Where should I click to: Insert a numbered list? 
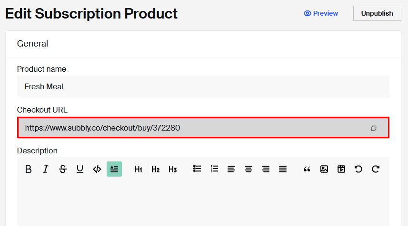[x=214, y=169]
